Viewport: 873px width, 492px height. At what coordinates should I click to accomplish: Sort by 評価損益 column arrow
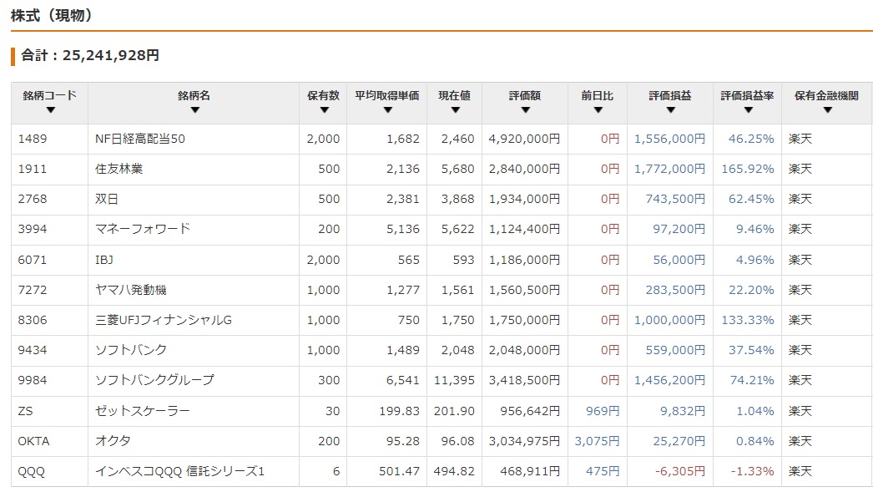[670, 110]
